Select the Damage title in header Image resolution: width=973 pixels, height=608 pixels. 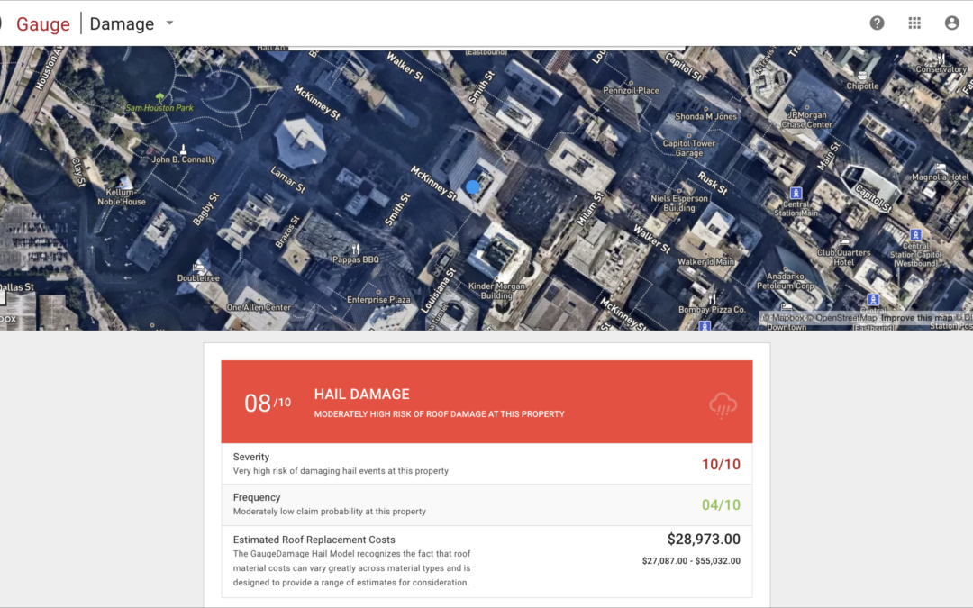122,23
